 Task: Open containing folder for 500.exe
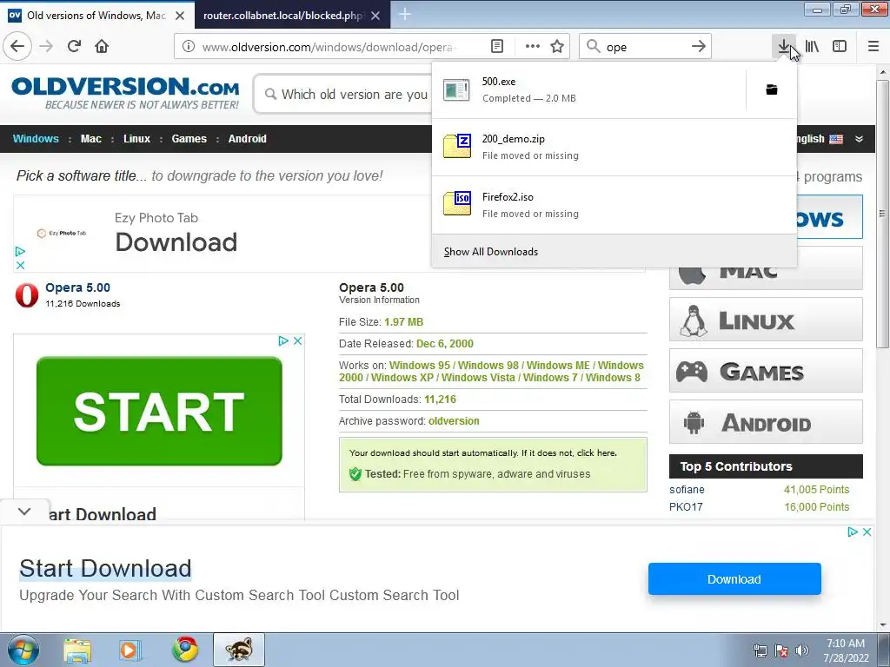pyautogui.click(x=772, y=89)
